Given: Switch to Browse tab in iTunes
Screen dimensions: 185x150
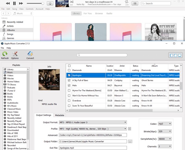Looking at the screenshot, I should pyautogui.click(x=99, y=14).
